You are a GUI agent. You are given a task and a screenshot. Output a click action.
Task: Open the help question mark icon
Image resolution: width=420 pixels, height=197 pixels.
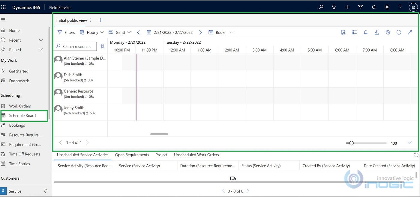[x=400, y=7]
